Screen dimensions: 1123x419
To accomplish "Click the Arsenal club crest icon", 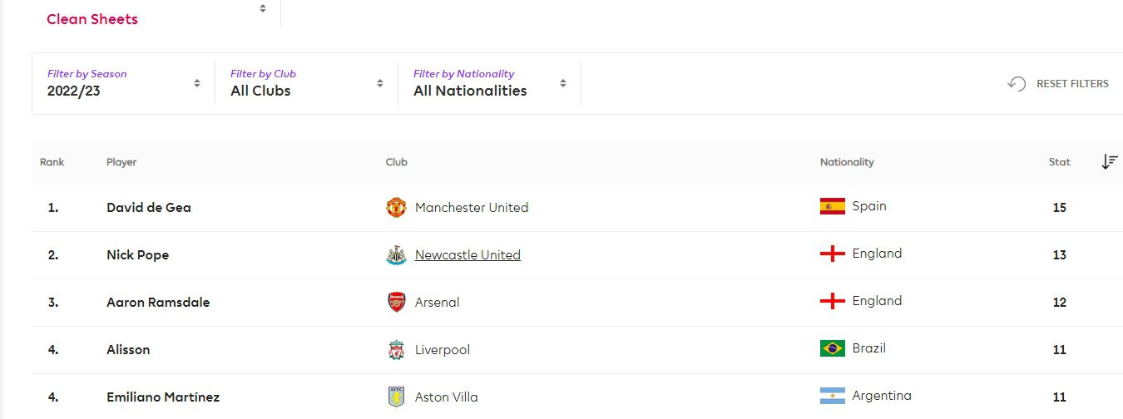I will (x=396, y=302).
